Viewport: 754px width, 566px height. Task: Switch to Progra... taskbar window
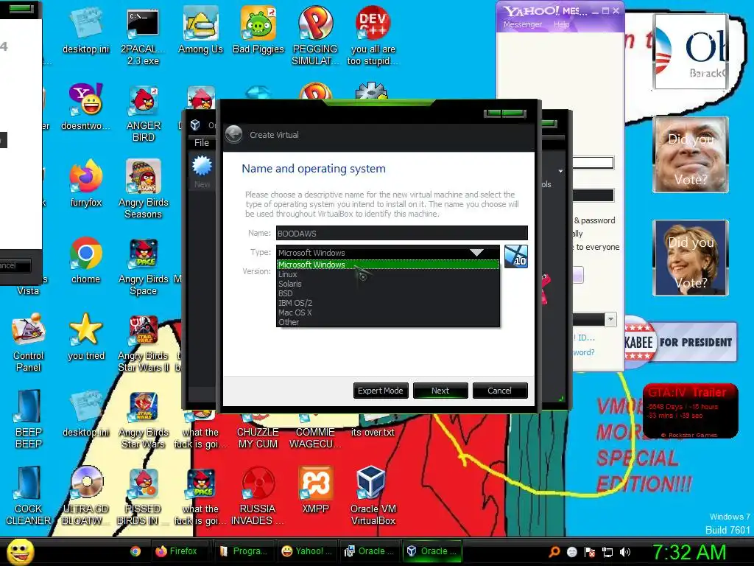(x=244, y=551)
